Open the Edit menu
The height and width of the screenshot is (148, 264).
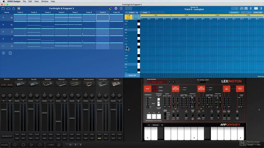30,1
